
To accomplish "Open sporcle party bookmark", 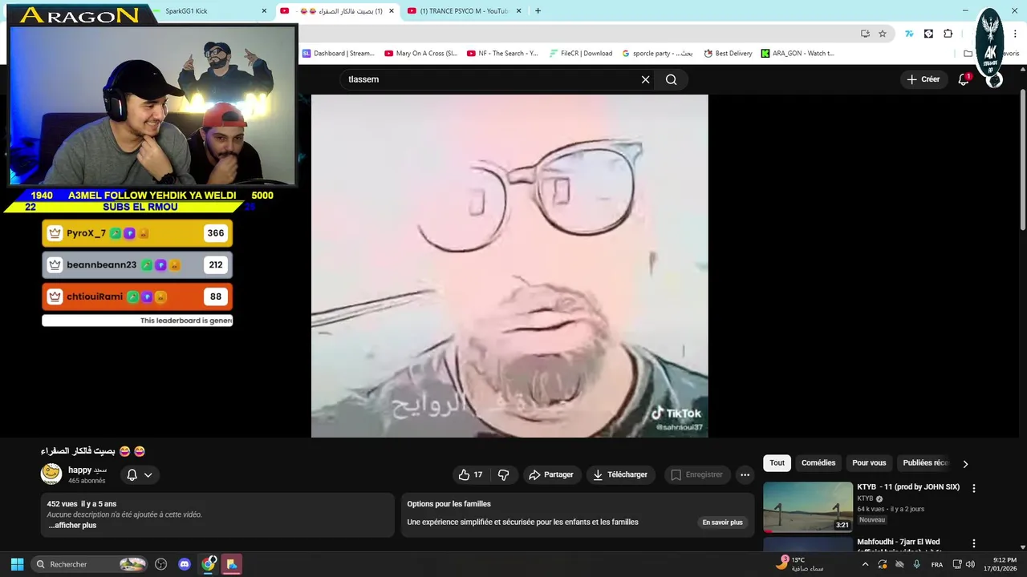I will click(658, 54).
